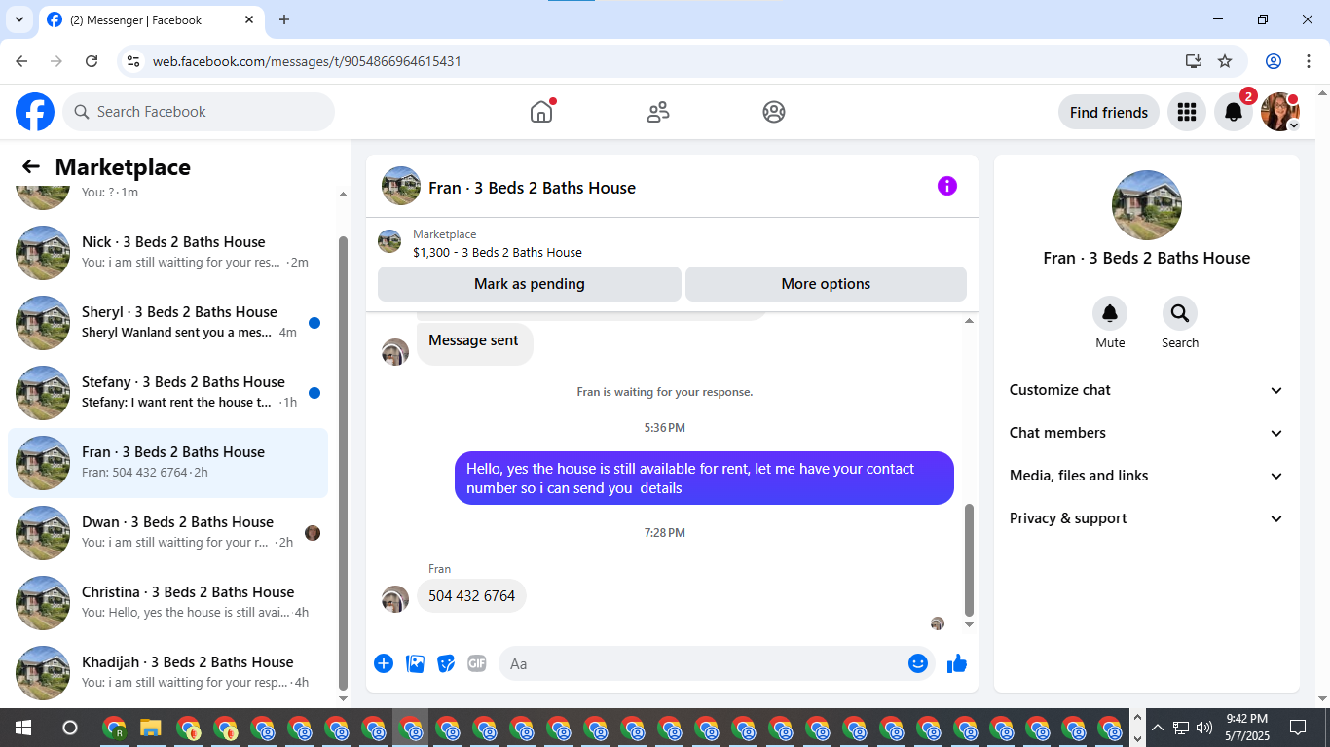Screen dimensions: 1330x747
Task: Open the account profile picture menu
Action: [1280, 112]
